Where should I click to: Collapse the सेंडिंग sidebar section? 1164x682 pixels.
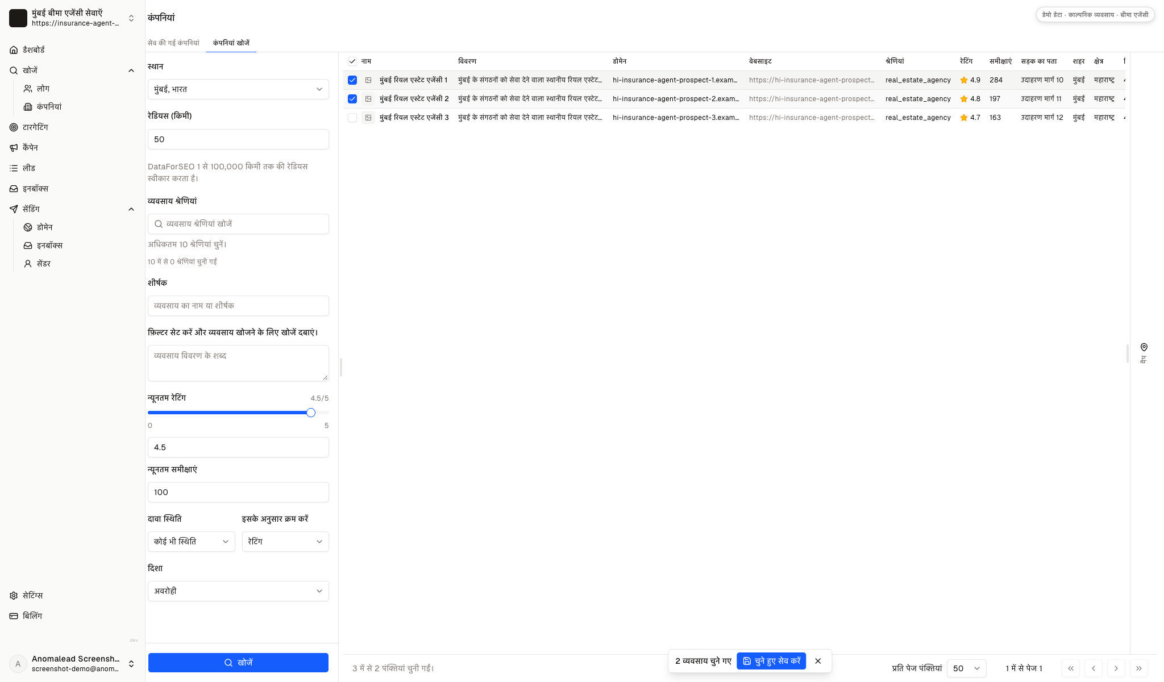(x=131, y=209)
